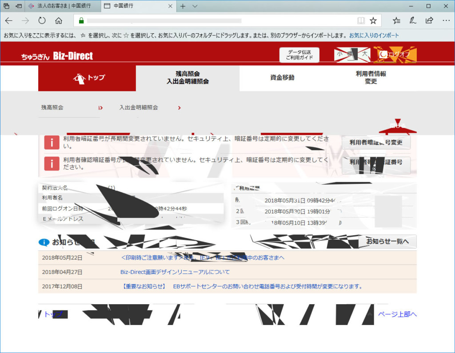Open the favorites hub icon
Image resolution: width=455 pixels, height=353 pixels.
[x=396, y=20]
